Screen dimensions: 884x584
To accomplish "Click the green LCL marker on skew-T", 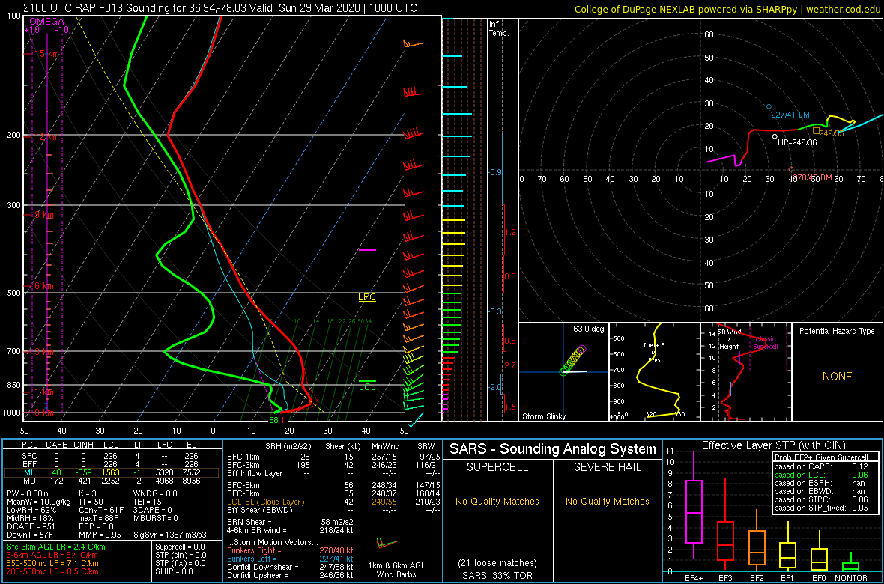I will (x=367, y=386).
